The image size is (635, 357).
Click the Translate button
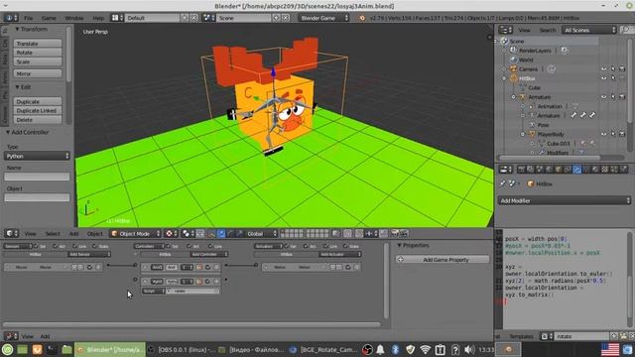(x=38, y=44)
